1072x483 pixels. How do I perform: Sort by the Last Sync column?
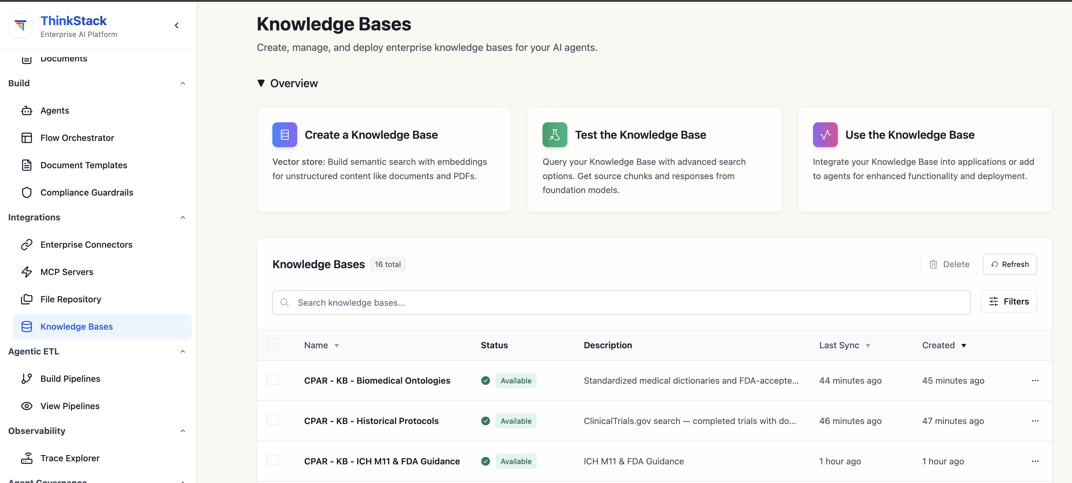[845, 345]
